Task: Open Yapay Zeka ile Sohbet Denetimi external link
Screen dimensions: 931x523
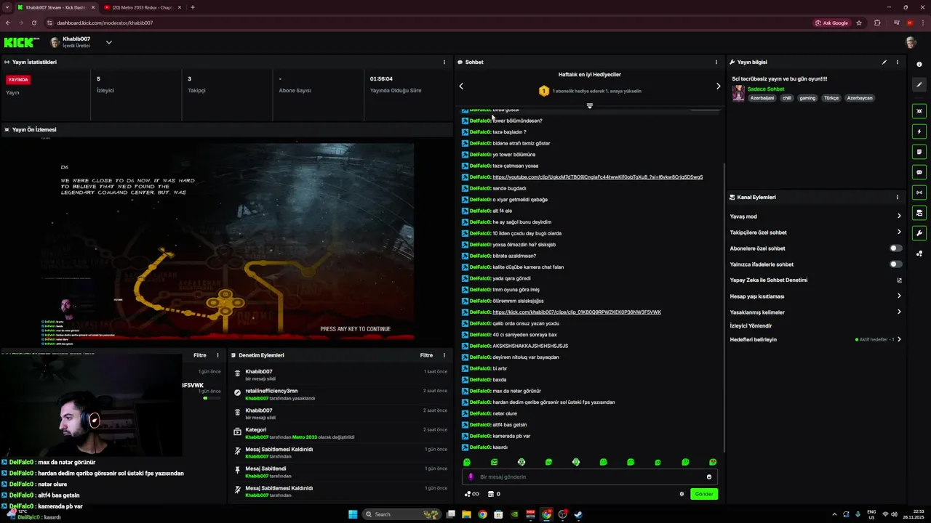Action: (899, 280)
